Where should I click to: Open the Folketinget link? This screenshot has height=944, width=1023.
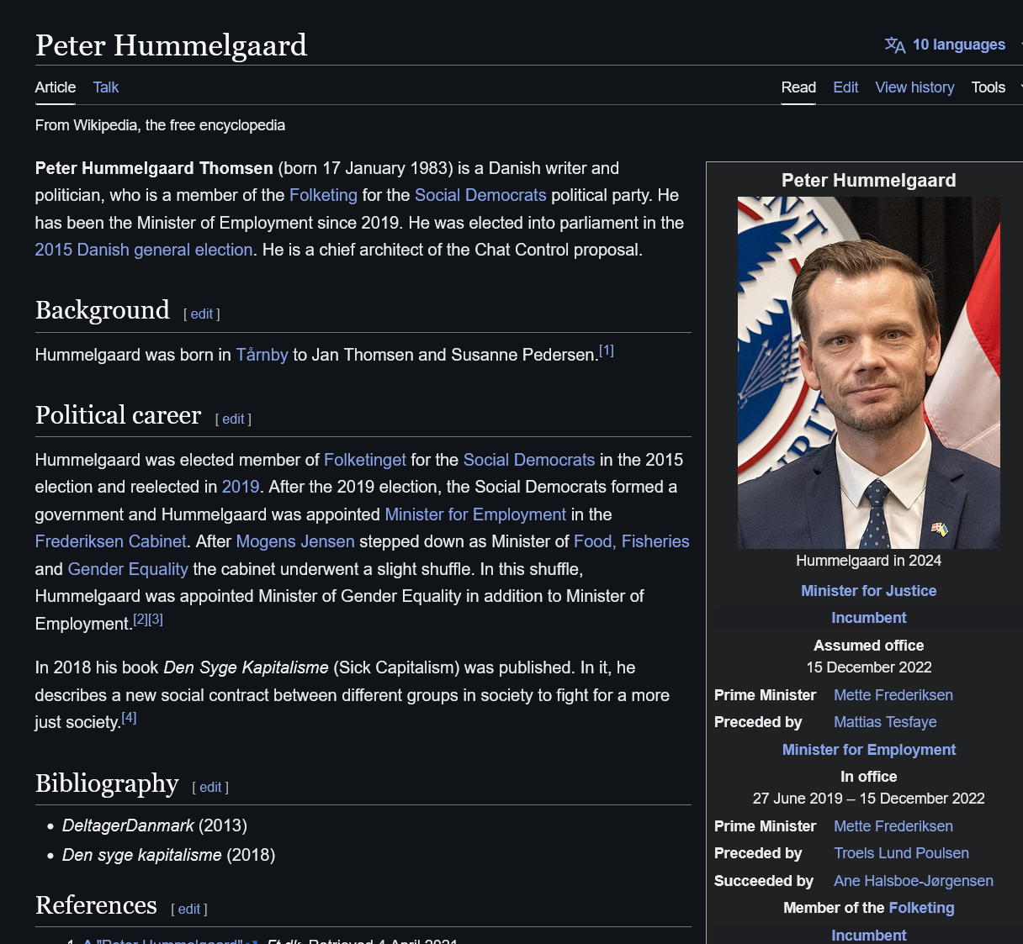click(365, 460)
